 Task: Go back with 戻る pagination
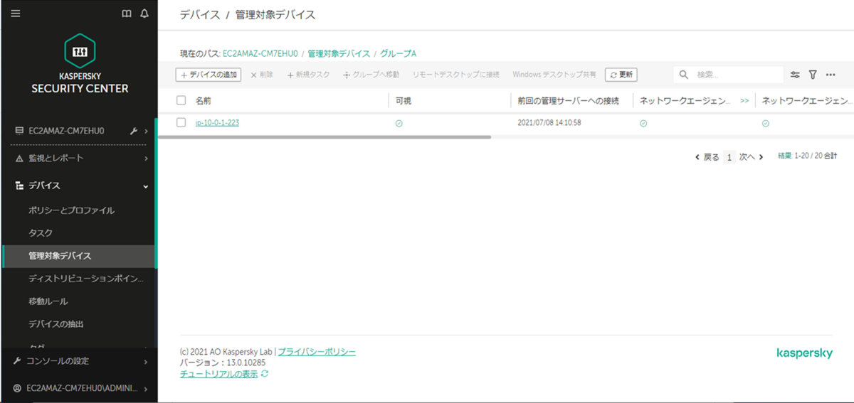(x=707, y=157)
